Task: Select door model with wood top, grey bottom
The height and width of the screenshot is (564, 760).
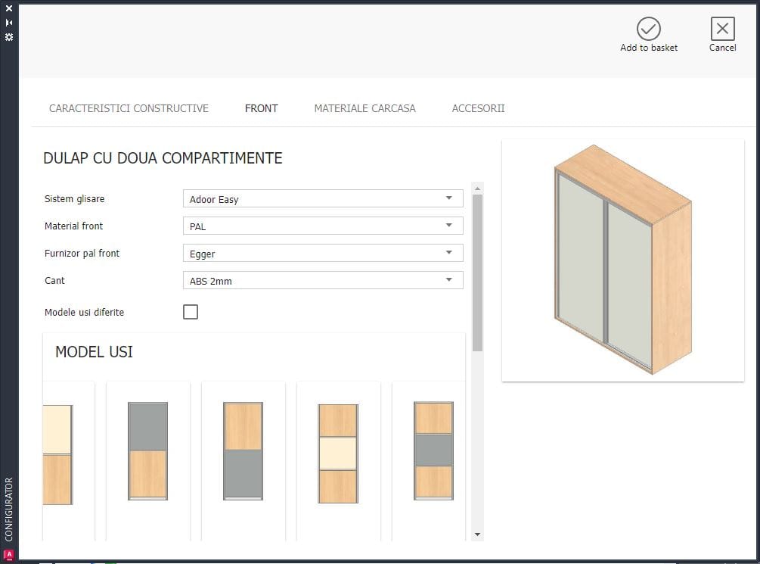Action: 243,451
